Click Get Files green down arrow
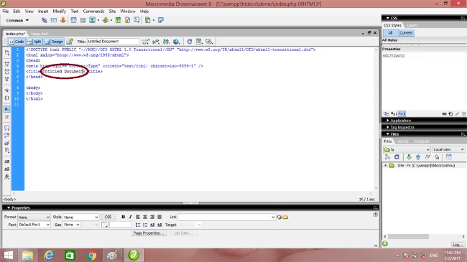 [x=409, y=157]
